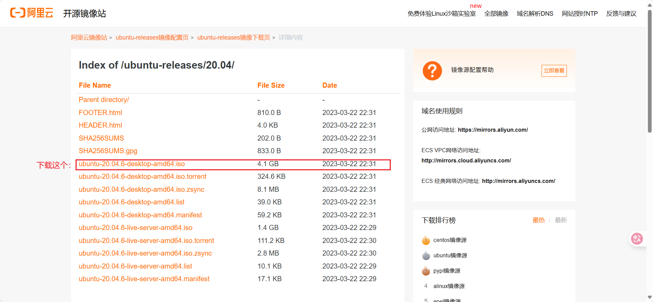Click http://mirrors.cloud.aliyuncs.com/ VPC address
The height and width of the screenshot is (302, 653).
point(466,161)
